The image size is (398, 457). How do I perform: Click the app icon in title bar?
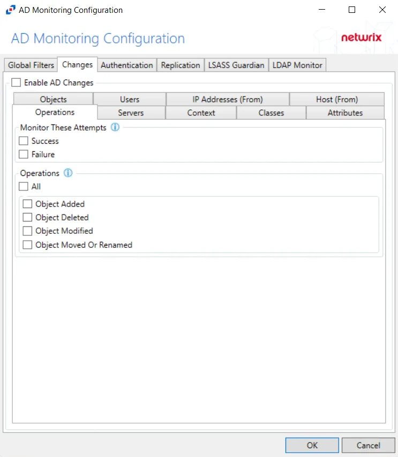pos(11,10)
